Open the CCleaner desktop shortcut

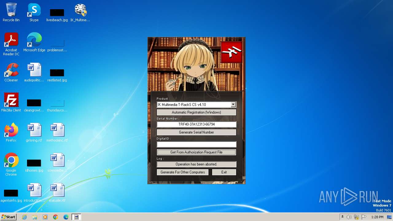[11, 73]
